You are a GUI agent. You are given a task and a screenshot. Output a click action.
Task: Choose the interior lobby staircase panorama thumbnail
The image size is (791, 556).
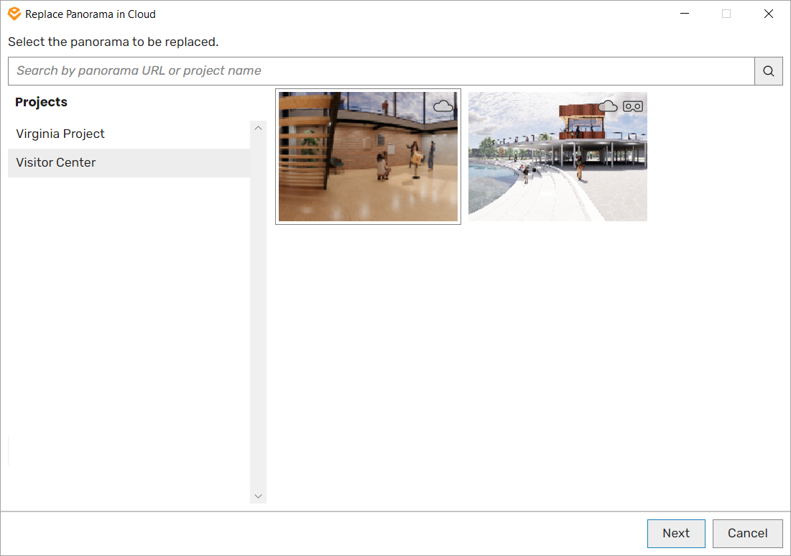coord(369,157)
